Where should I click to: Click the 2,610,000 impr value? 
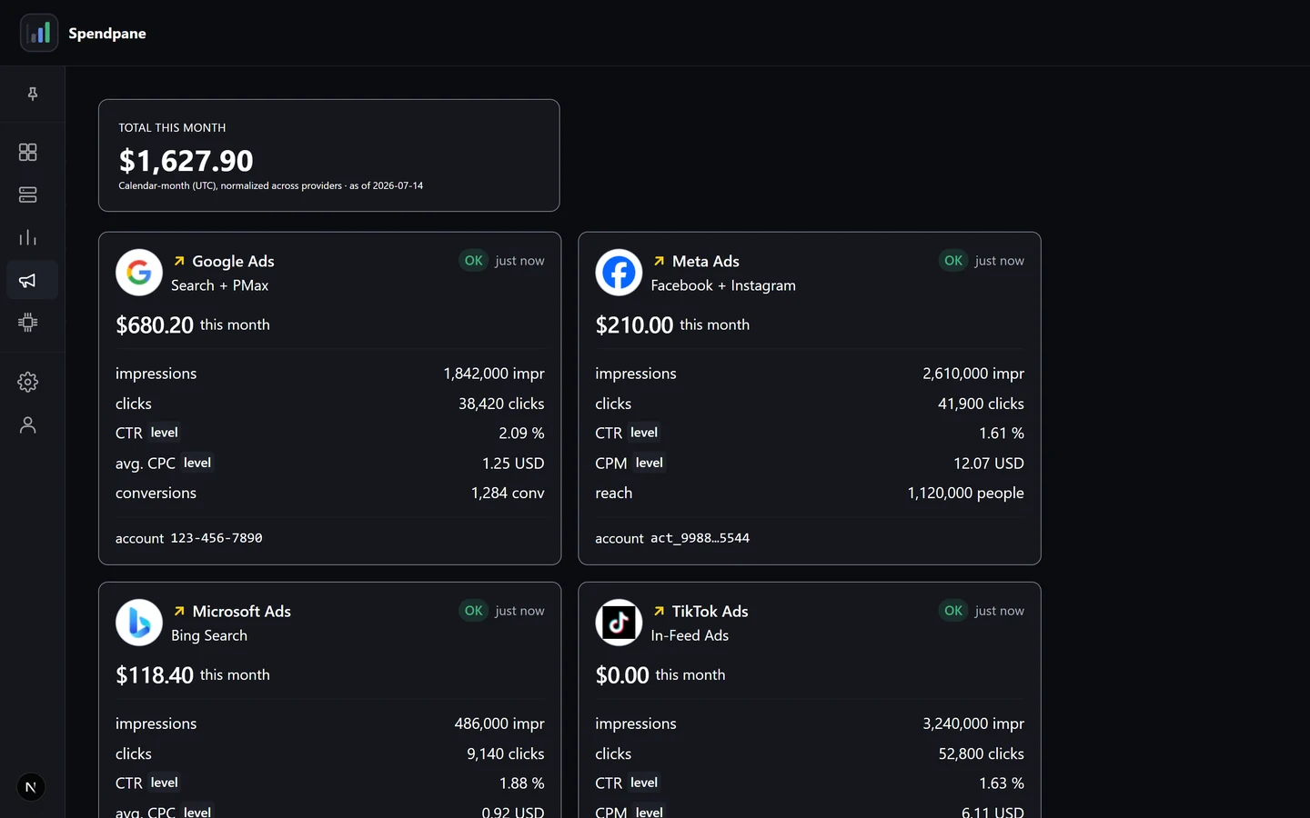point(973,374)
